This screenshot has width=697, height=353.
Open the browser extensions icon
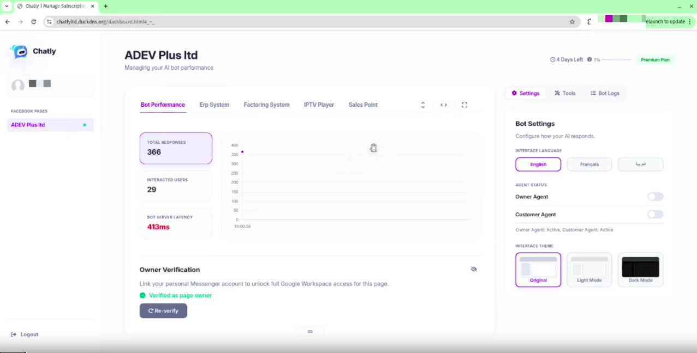589,22
